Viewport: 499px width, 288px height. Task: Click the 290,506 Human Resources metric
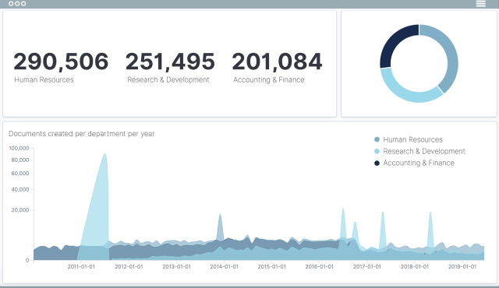(61, 67)
